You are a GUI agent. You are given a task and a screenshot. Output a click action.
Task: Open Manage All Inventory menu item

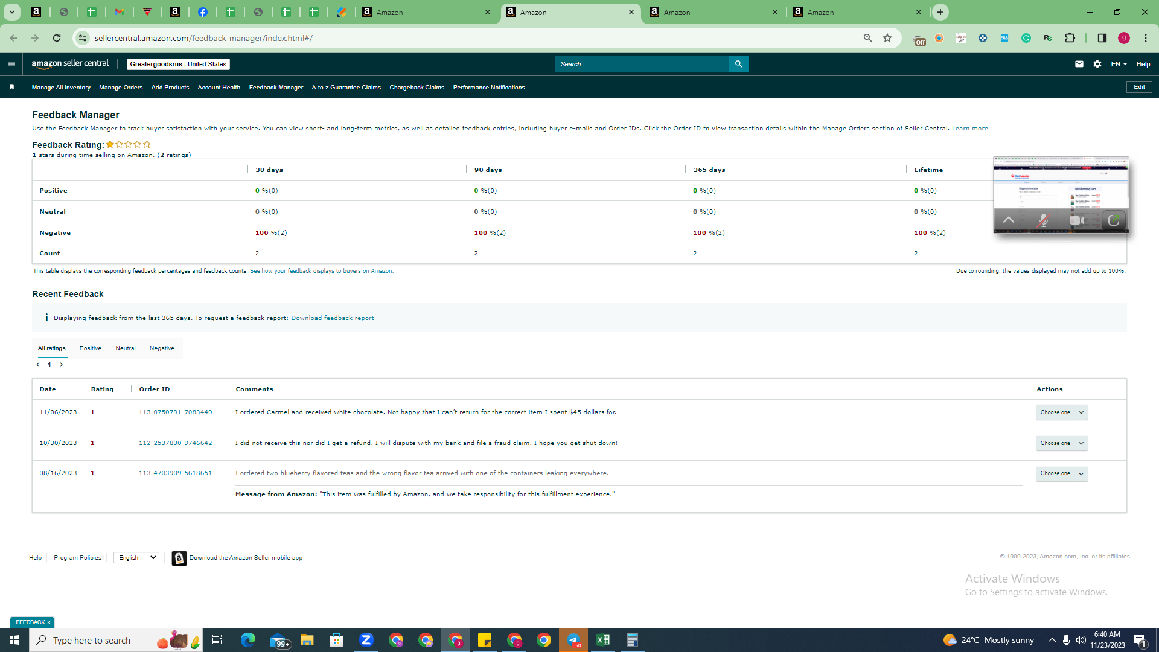[x=61, y=88]
